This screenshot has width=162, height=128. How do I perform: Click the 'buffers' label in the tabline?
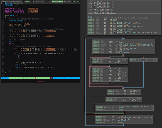tap(67, 1)
